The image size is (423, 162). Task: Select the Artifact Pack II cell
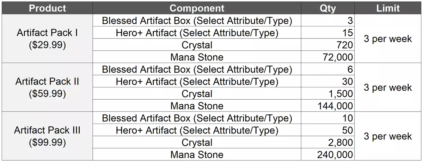pyautogui.click(x=47, y=87)
